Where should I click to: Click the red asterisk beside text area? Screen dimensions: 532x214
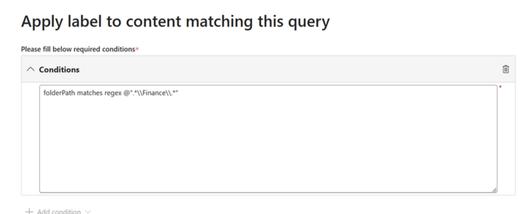pos(501,87)
